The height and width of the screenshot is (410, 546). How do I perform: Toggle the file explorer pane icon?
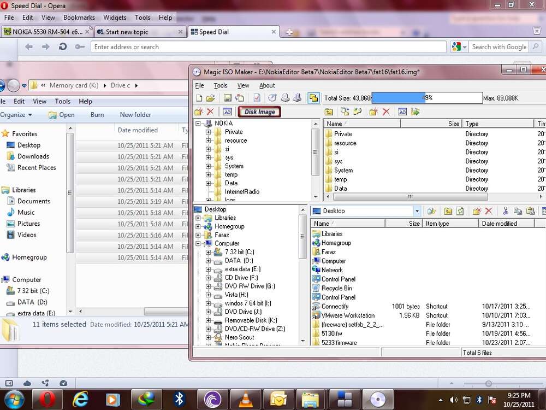tap(314, 98)
